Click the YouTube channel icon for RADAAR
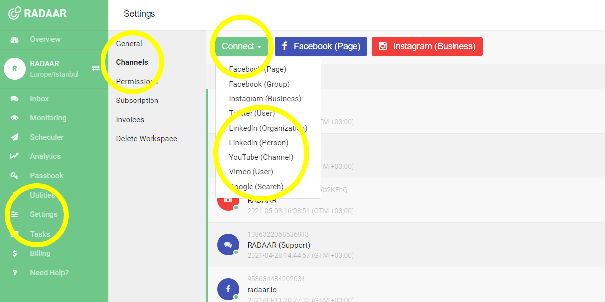Viewport: 605px width, 302px height. (228, 200)
